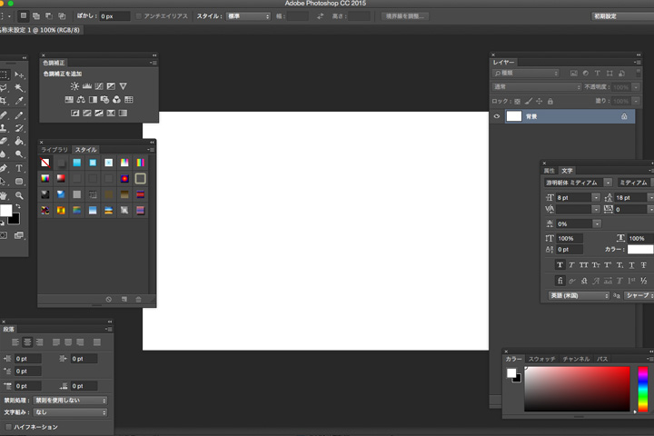Add Levels adjustment
The width and height of the screenshot is (654, 436).
pyautogui.click(x=87, y=86)
